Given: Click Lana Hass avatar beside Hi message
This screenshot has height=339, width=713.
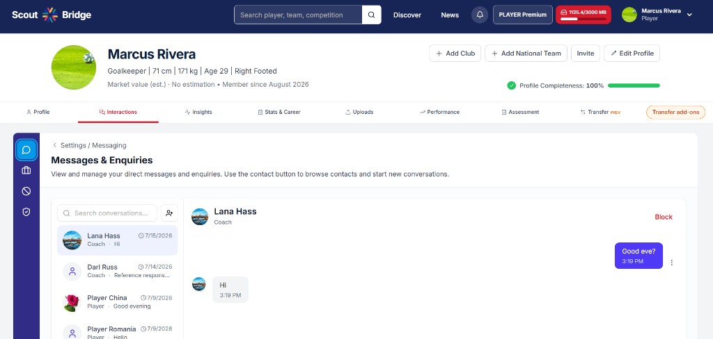Looking at the screenshot, I should [x=198, y=284].
